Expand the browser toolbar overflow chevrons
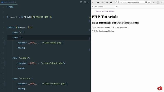The height and width of the screenshot is (92, 164). coord(153,2)
